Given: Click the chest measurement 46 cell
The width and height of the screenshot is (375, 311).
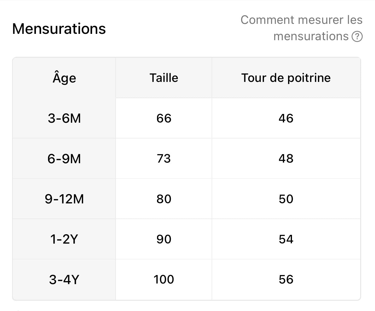Looking at the screenshot, I should coord(286,118).
